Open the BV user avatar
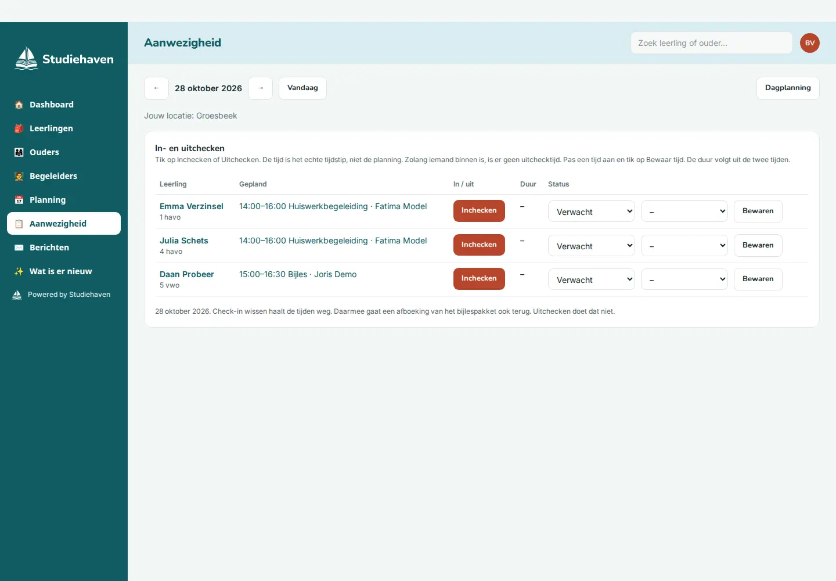836x581 pixels. (810, 43)
